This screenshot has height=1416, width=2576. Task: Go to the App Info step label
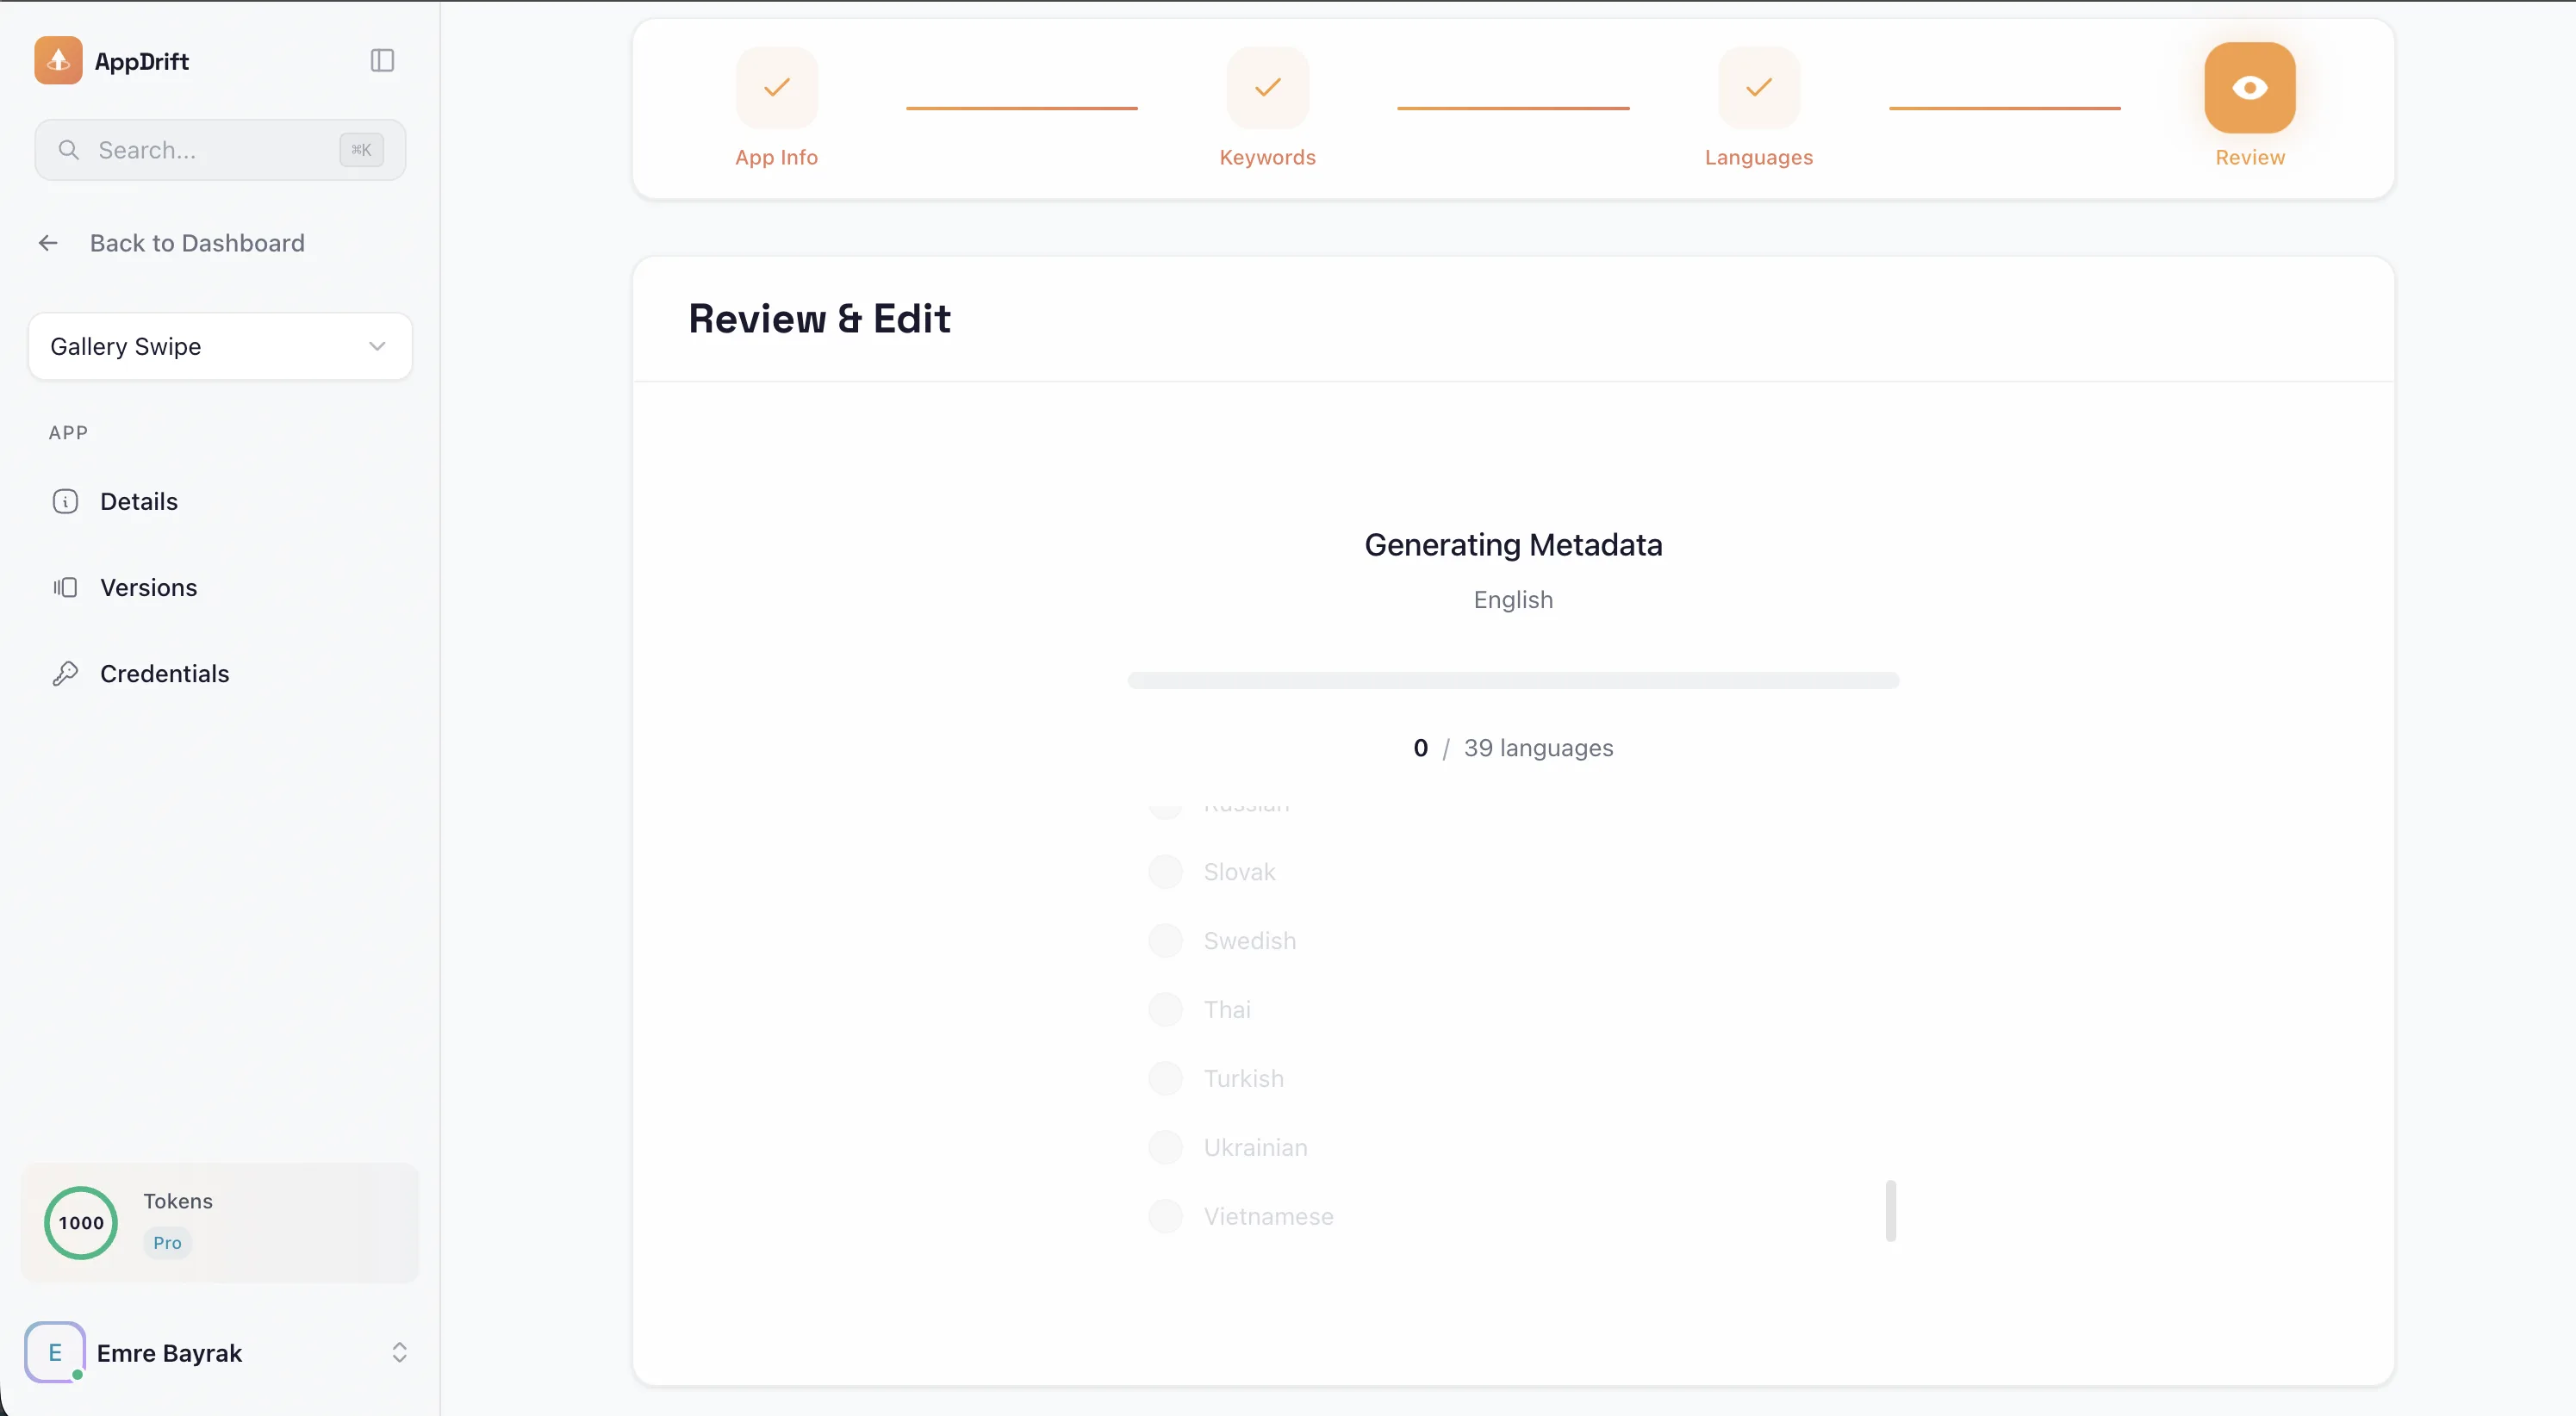777,158
